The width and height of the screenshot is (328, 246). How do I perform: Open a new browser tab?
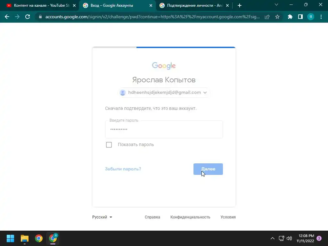(x=240, y=5)
